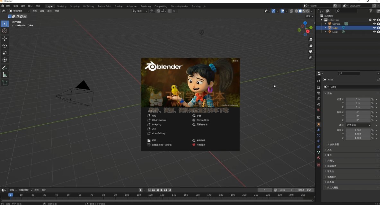Select the Rotate tool in the toolbar
The height and width of the screenshot is (205, 380).
[4, 46]
